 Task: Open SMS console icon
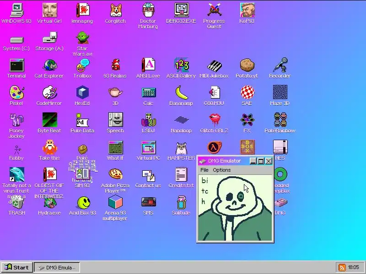click(x=148, y=202)
